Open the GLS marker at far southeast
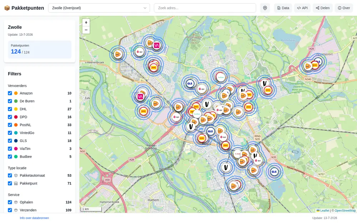 point(274,172)
